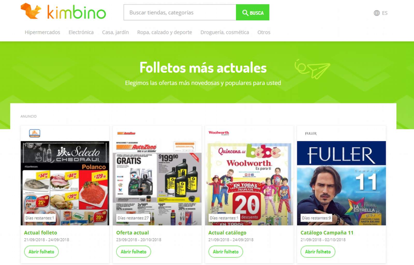Expand the Otros category menu
414x265 pixels.
click(264, 32)
